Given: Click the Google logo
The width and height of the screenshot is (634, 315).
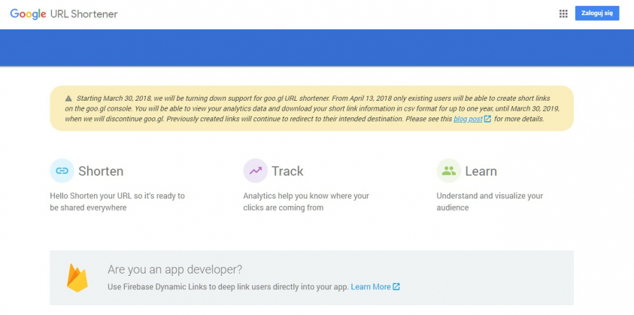Looking at the screenshot, I should pos(28,14).
